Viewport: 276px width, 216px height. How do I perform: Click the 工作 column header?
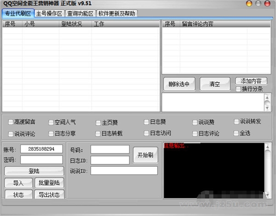(x=125, y=24)
